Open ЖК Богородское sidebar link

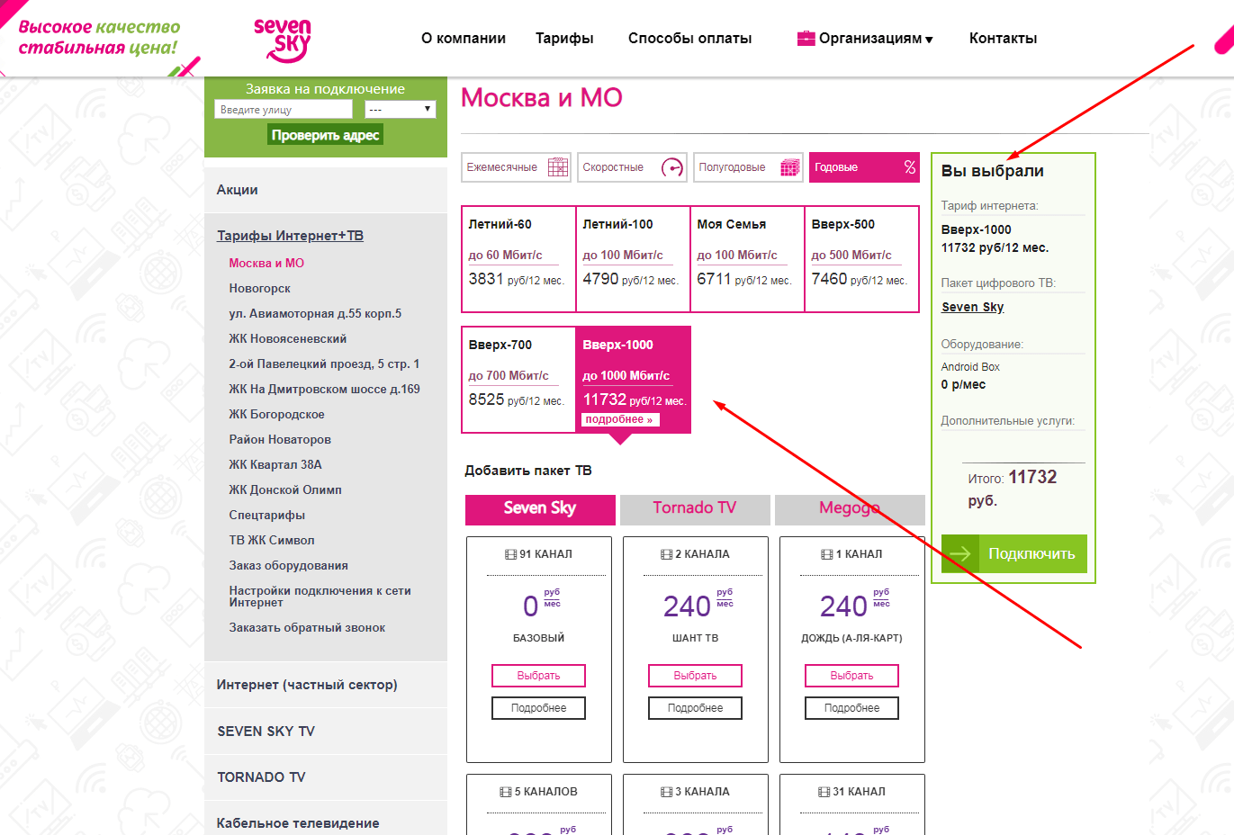(x=276, y=415)
